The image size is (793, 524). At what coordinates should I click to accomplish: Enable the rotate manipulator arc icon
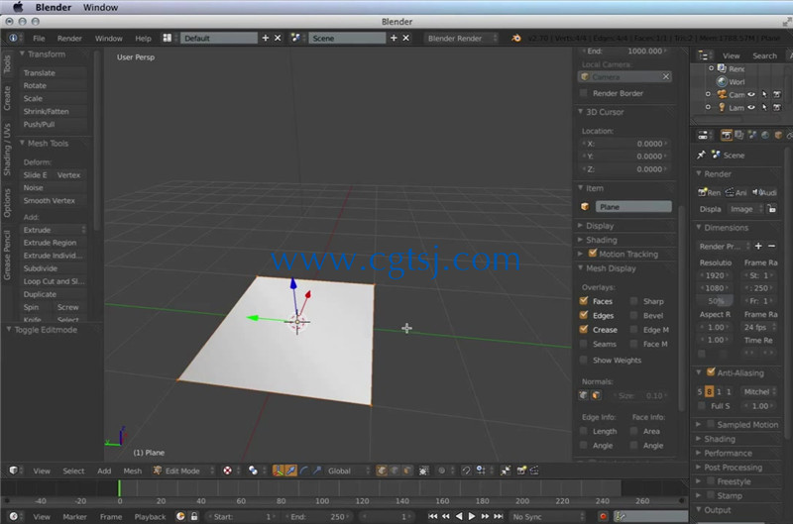(303, 471)
